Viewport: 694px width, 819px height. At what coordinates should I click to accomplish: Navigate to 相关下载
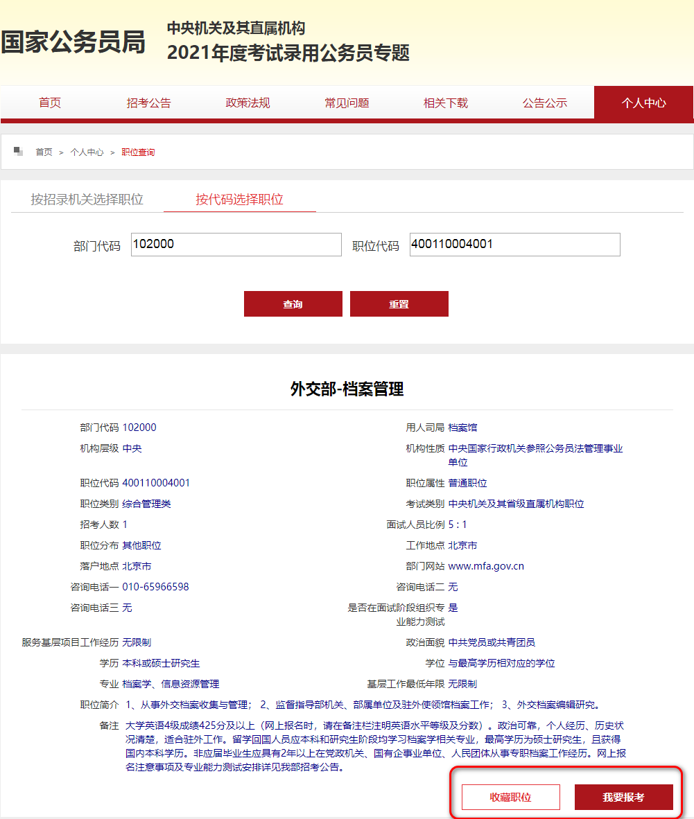click(x=446, y=103)
